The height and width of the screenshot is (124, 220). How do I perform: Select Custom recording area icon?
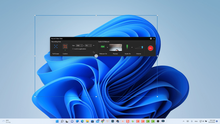65,47
